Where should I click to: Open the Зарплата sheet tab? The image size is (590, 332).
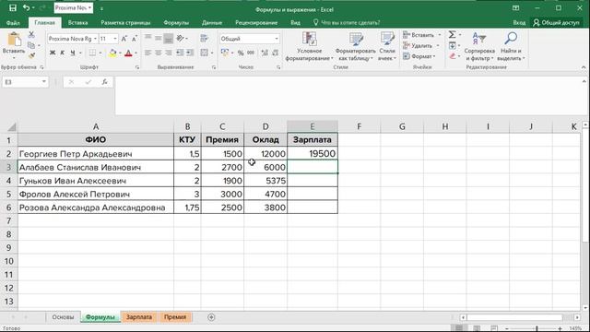point(139,317)
